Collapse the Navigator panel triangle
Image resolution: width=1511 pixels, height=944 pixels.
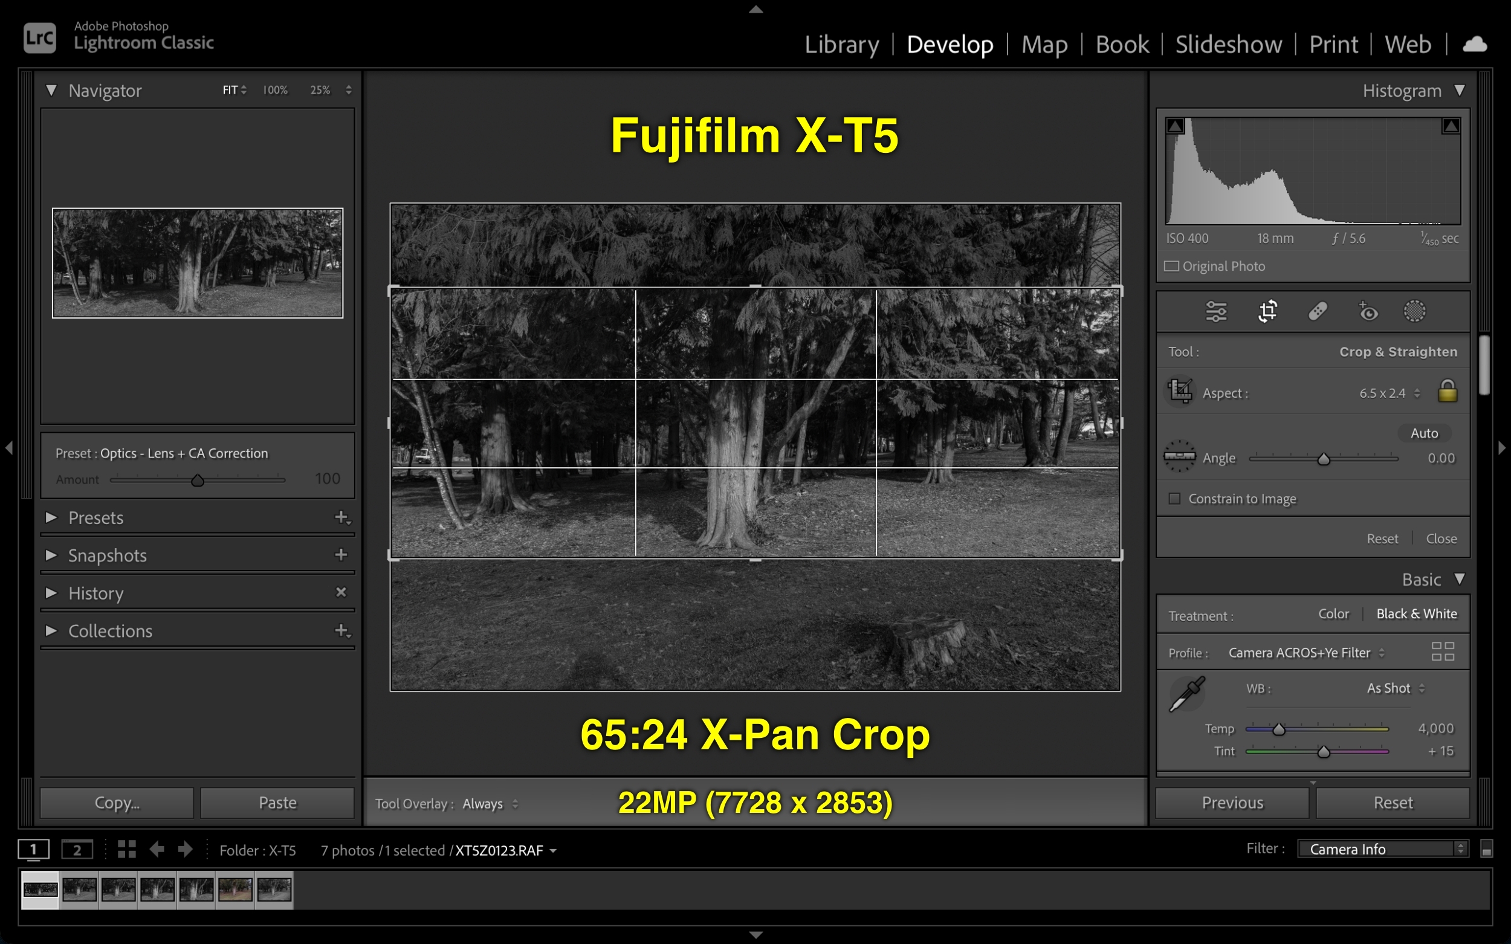[51, 91]
